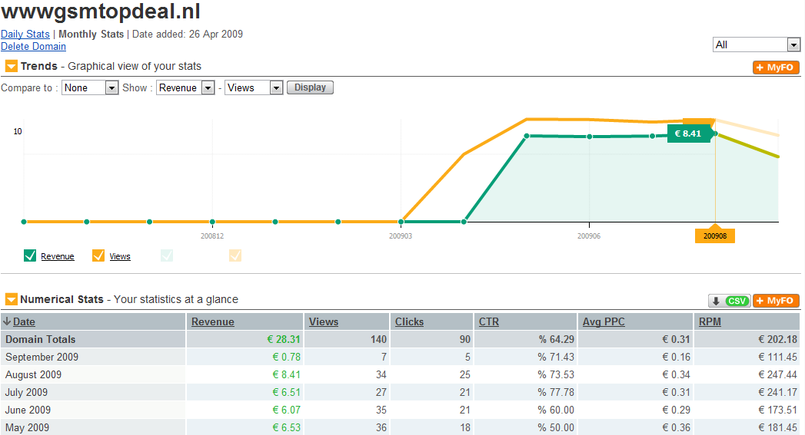The image size is (805, 435).
Task: Click the Revenue legend label link
Action: coord(58,256)
